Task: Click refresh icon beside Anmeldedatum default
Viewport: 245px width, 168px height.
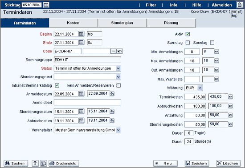Action: 112,94
